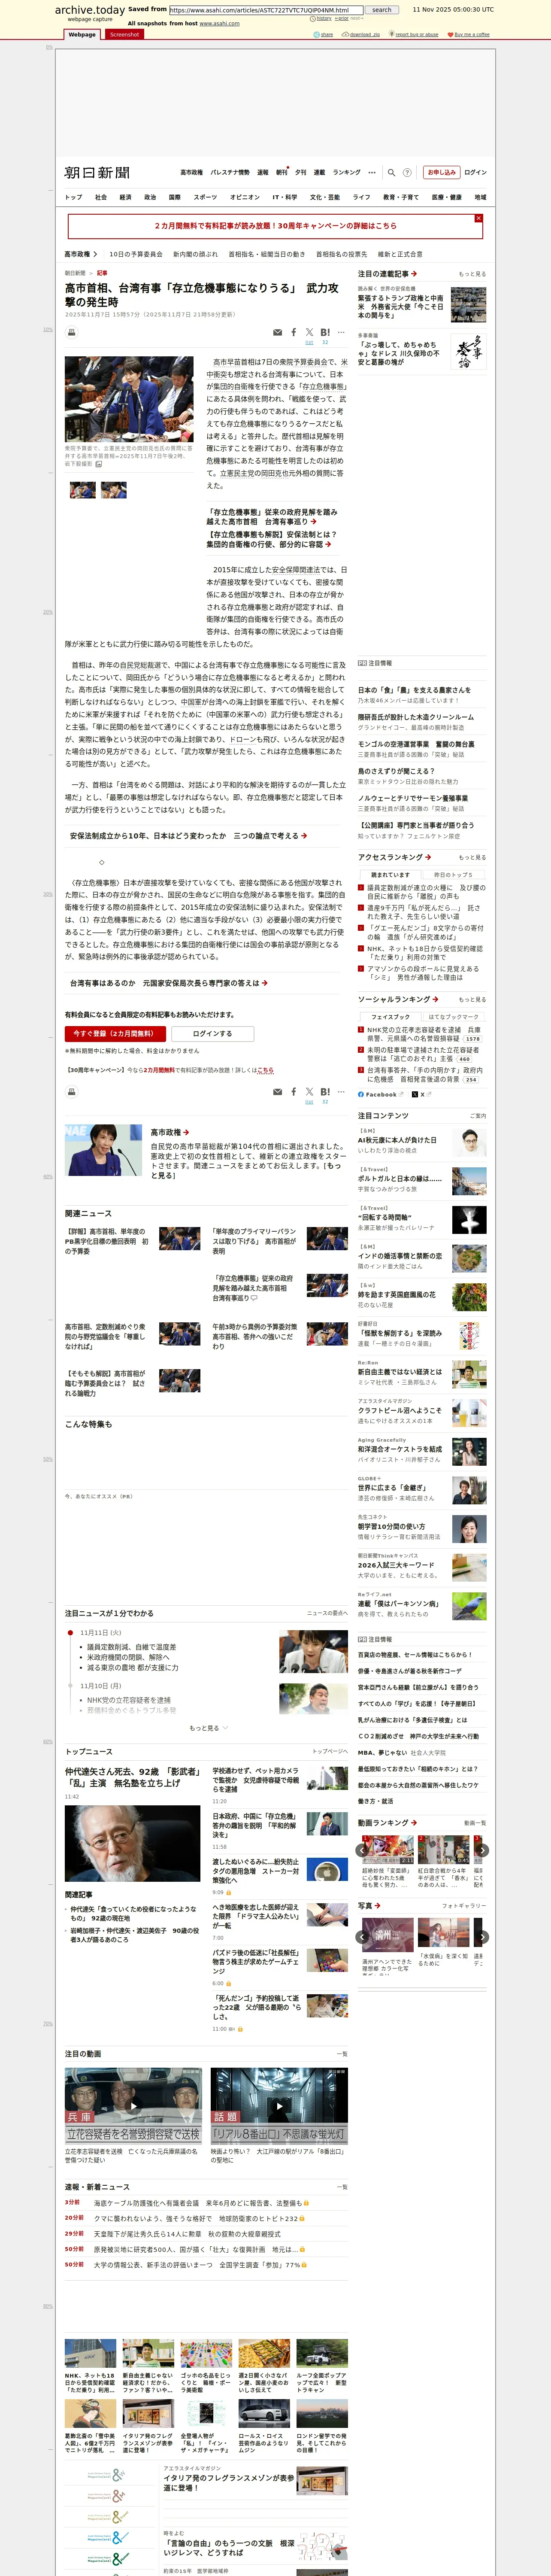Image resolution: width=551 pixels, height=2576 pixels.
Task: Click the X share icon below the paywall notice
Action: (x=309, y=1092)
